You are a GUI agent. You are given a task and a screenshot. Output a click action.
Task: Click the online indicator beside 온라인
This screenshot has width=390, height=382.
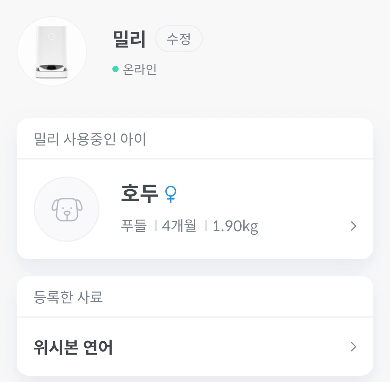click(x=115, y=69)
